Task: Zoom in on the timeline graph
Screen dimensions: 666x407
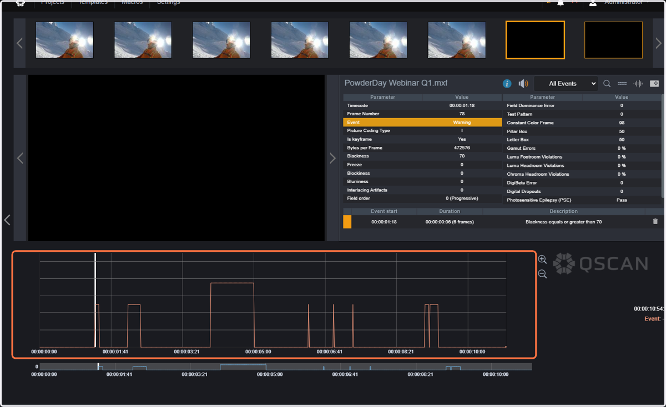Action: tap(542, 260)
